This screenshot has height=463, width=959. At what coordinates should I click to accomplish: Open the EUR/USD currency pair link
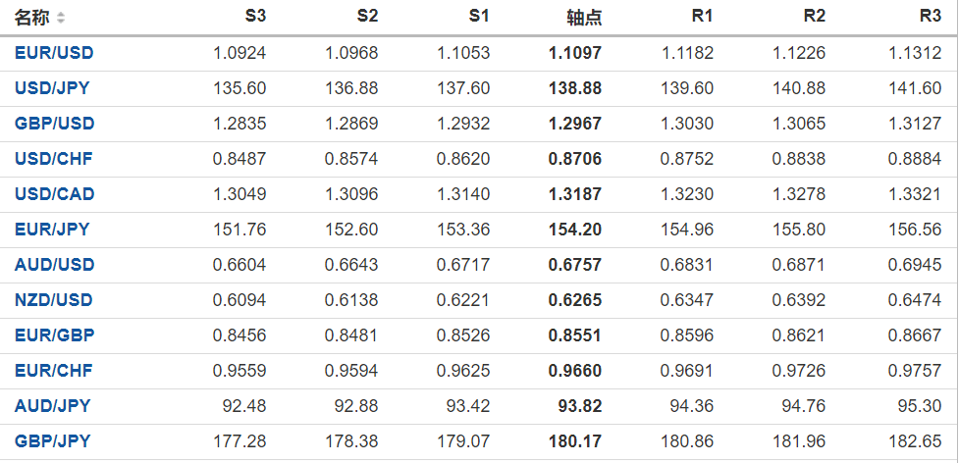tap(54, 53)
